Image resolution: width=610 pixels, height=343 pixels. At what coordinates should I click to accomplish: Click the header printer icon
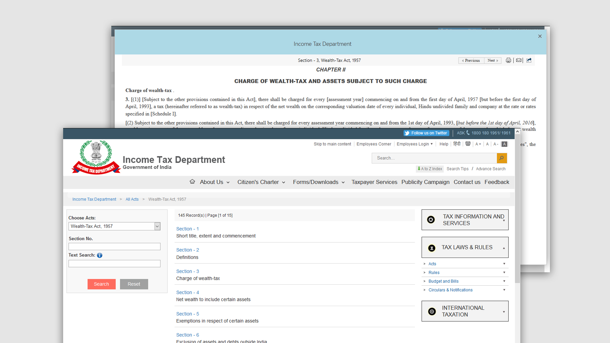pyautogui.click(x=468, y=144)
